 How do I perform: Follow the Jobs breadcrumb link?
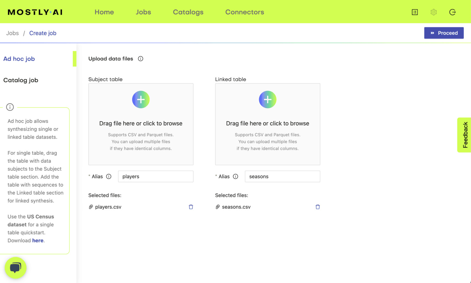pyautogui.click(x=13, y=33)
